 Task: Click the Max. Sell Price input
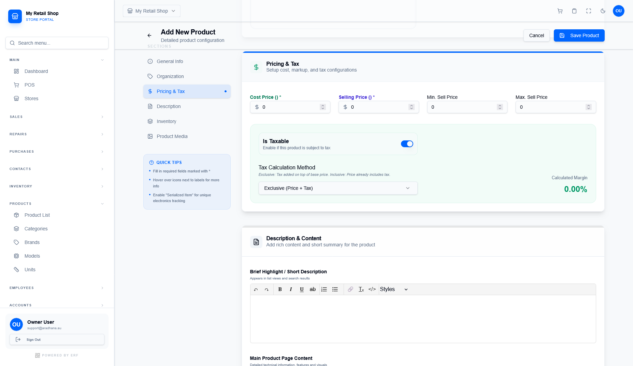coord(556,107)
